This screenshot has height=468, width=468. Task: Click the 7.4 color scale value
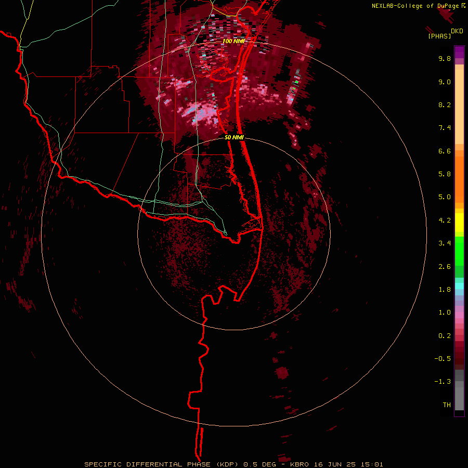[x=445, y=128]
